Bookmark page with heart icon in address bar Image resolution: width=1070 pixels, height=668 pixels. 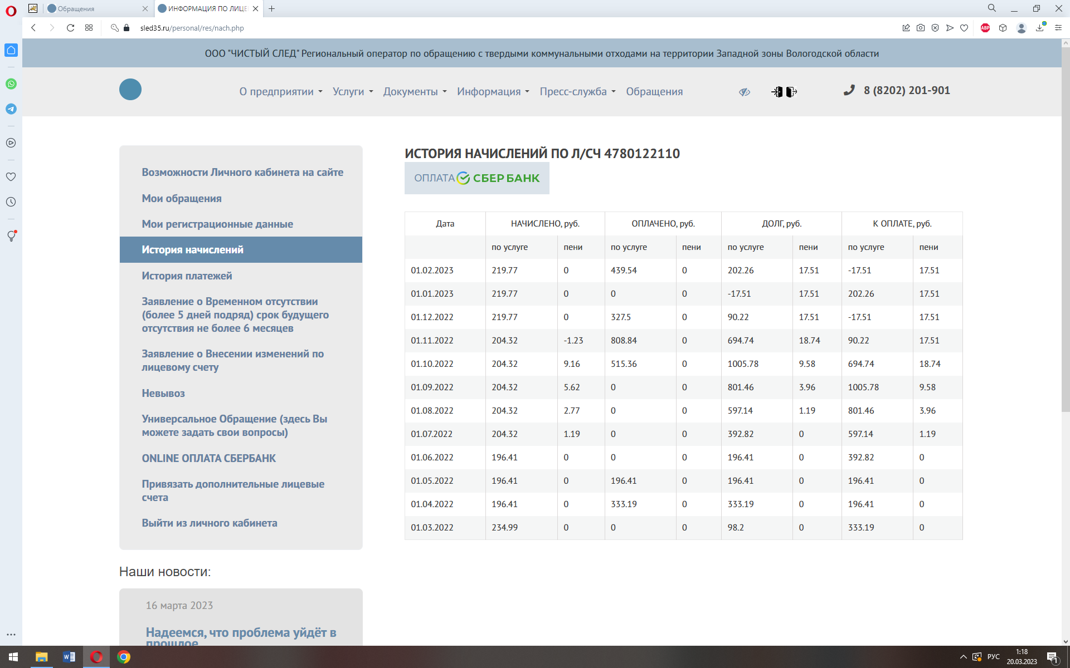[964, 28]
